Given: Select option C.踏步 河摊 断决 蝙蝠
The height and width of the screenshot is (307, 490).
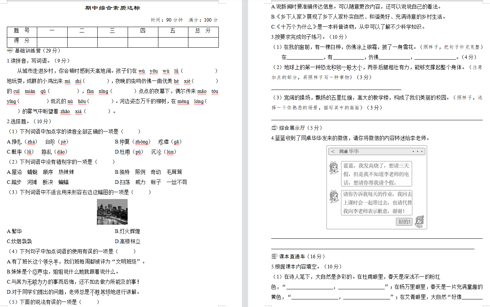Looking at the screenshot, I should coord(38,182).
